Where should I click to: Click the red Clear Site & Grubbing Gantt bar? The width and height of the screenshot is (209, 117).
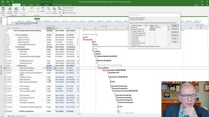pos(100,68)
